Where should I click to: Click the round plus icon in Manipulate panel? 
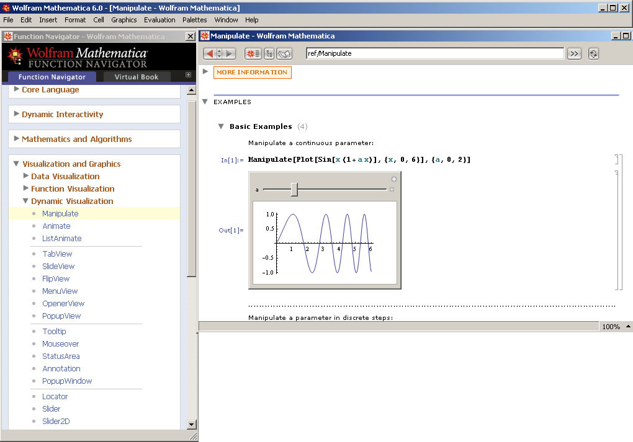click(393, 179)
